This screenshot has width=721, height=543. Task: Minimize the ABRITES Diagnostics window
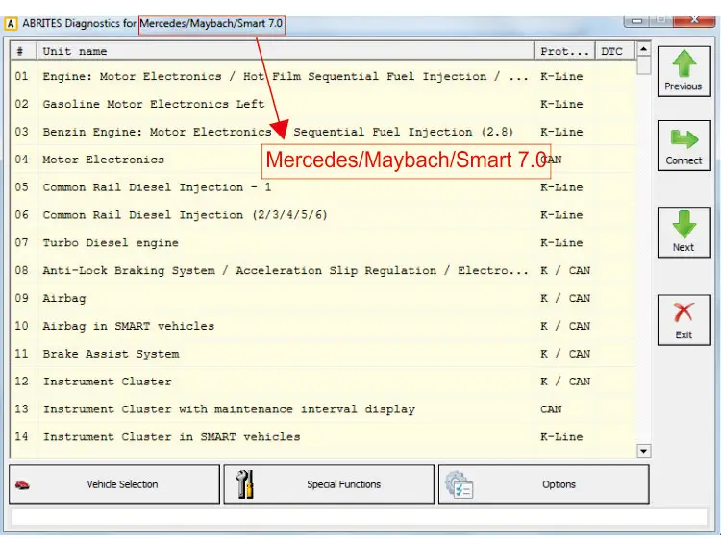pyautogui.click(x=636, y=21)
